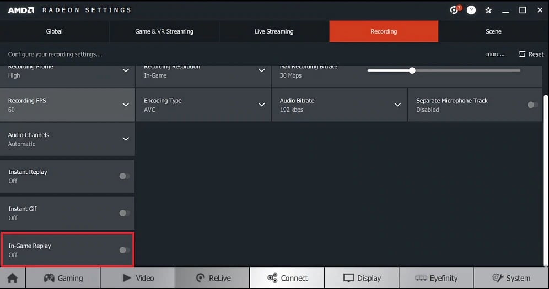The image size is (549, 289).
Task: Open Audio Bitrate dropdown arrow
Action: point(397,105)
